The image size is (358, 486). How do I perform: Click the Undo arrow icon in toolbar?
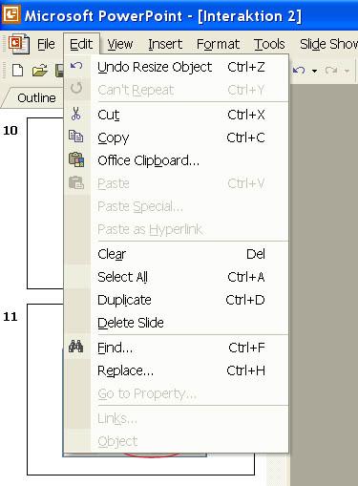299,70
